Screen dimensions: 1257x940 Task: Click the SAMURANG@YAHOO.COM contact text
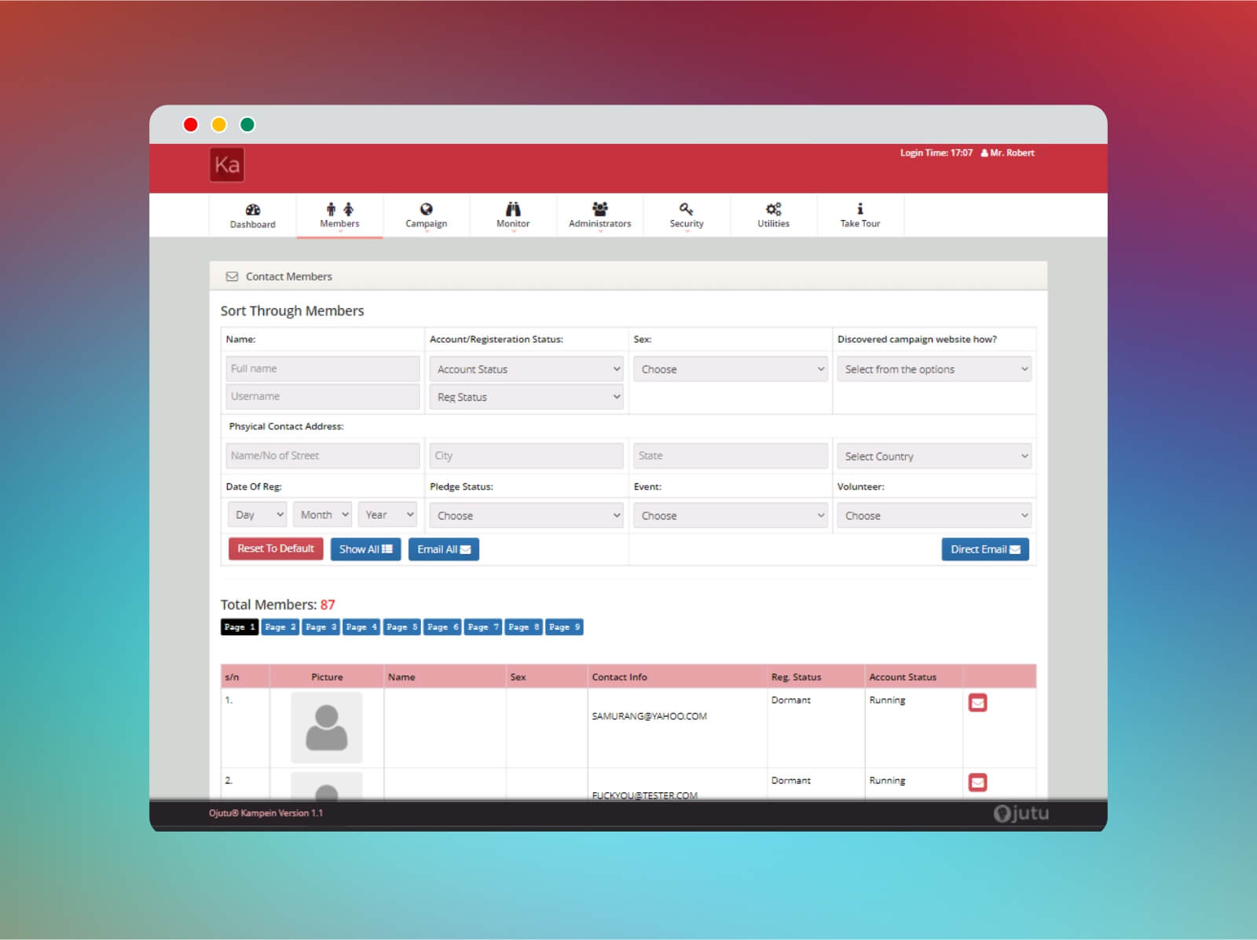click(x=650, y=716)
